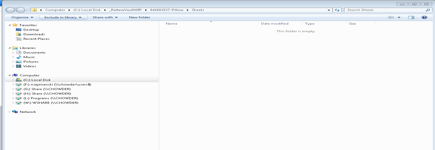The height and width of the screenshot is (150, 435).
Task: Open Desktop in Favorites
Action: [31, 30]
